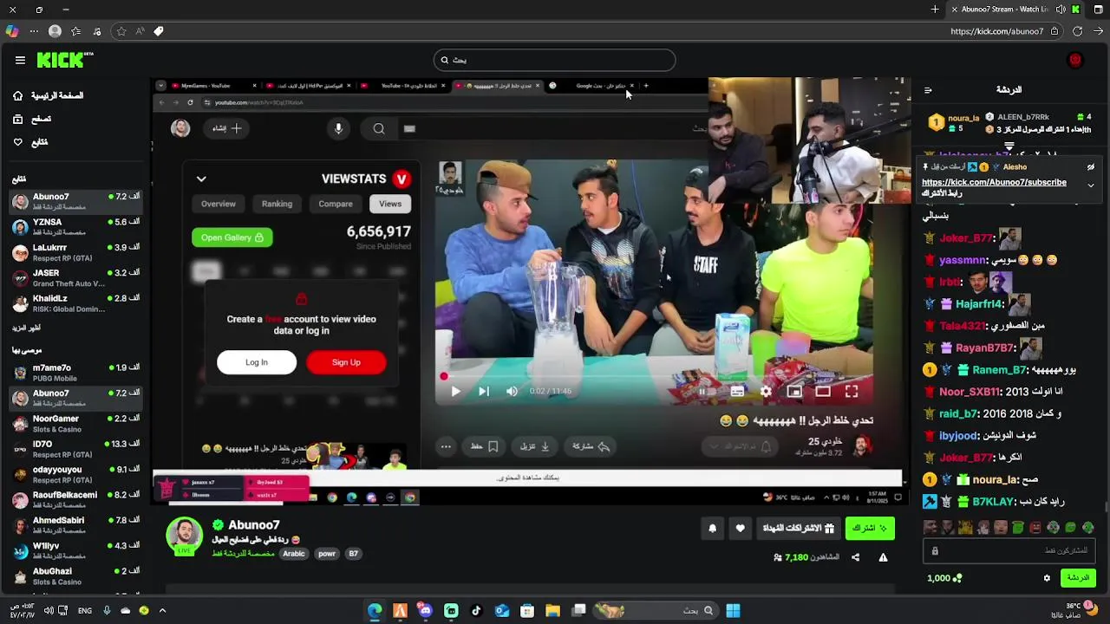Open NoorGamer recommended channel
Viewport: 1110px width, 624px height.
click(75, 423)
